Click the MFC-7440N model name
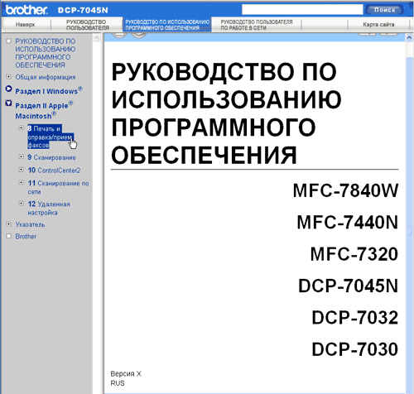 (x=348, y=223)
